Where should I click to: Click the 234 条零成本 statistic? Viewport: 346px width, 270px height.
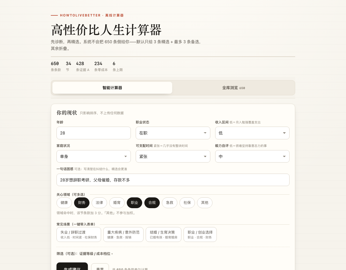(x=101, y=66)
